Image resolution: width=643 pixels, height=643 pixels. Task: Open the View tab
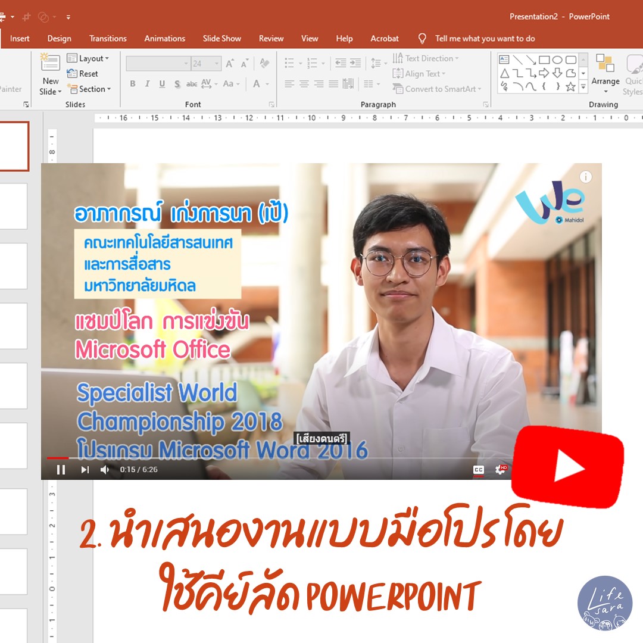tap(310, 39)
